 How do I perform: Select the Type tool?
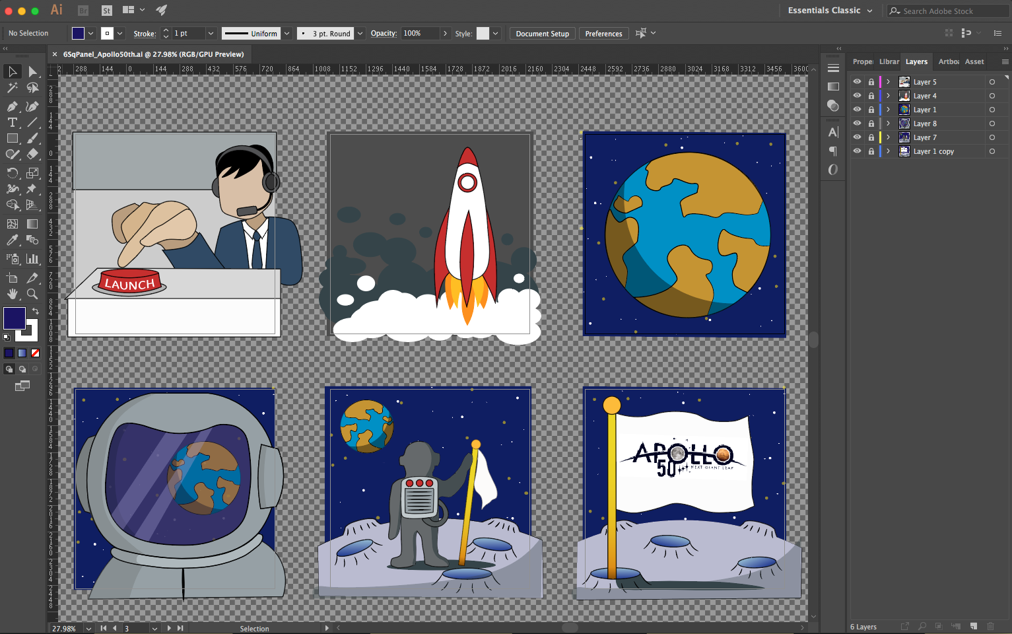13,122
